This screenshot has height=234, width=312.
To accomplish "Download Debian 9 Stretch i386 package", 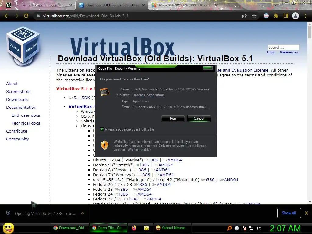I will click(144, 165).
